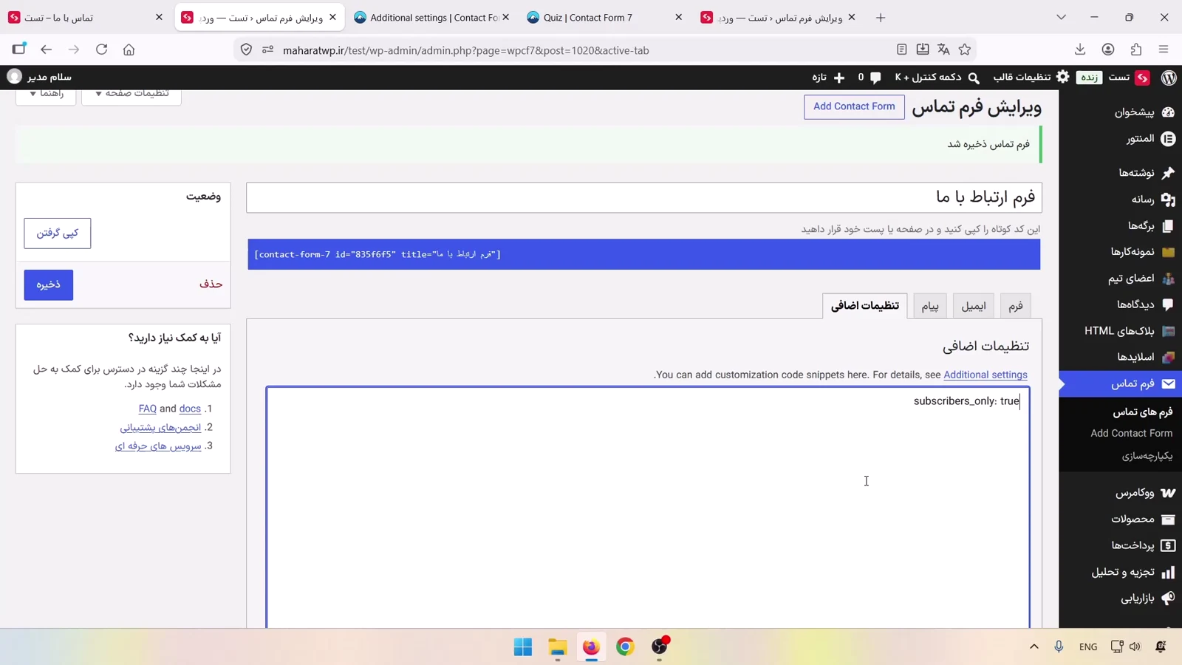
Task: Open the WordPress logo menu
Action: [x=1169, y=77]
